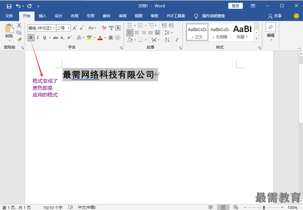303x210 pixels.
Task: Send feedback via the smiley face icon
Action: [x=296, y=16]
